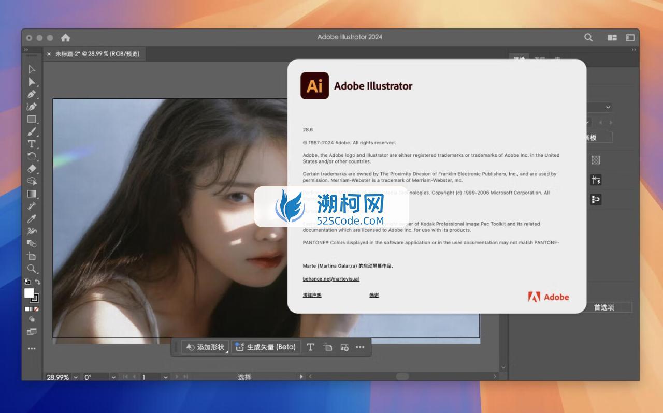Screen dimensions: 663x413
Task: Click 添加形状 in the contextual bar
Action: tap(205, 347)
